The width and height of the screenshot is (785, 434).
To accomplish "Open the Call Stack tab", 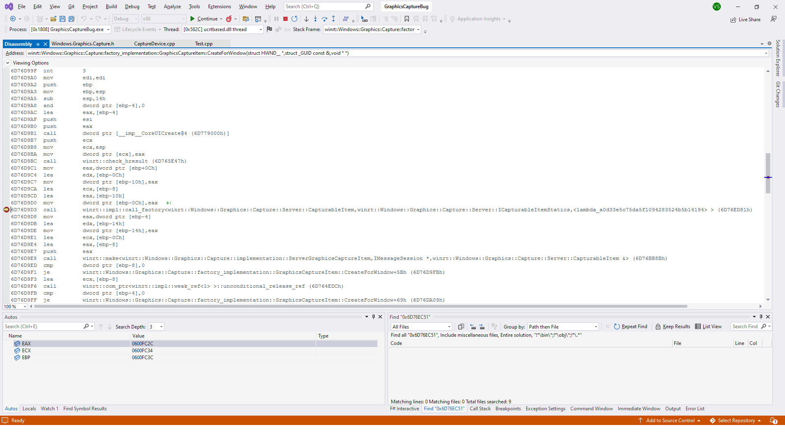I will click(x=480, y=409).
